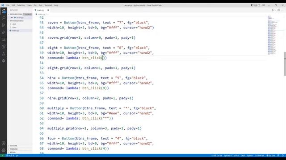Image resolution: width=286 pixels, height=160 pixels.
Task: Open notifications bell in status bar
Action: pyautogui.click(x=283, y=156)
